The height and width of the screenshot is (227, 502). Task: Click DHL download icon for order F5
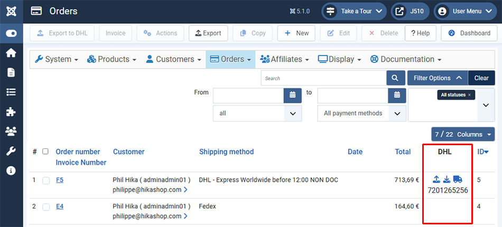pos(447,179)
